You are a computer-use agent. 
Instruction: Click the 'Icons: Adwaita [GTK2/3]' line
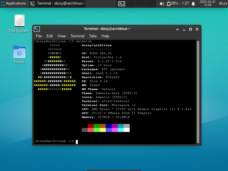pos(105,97)
